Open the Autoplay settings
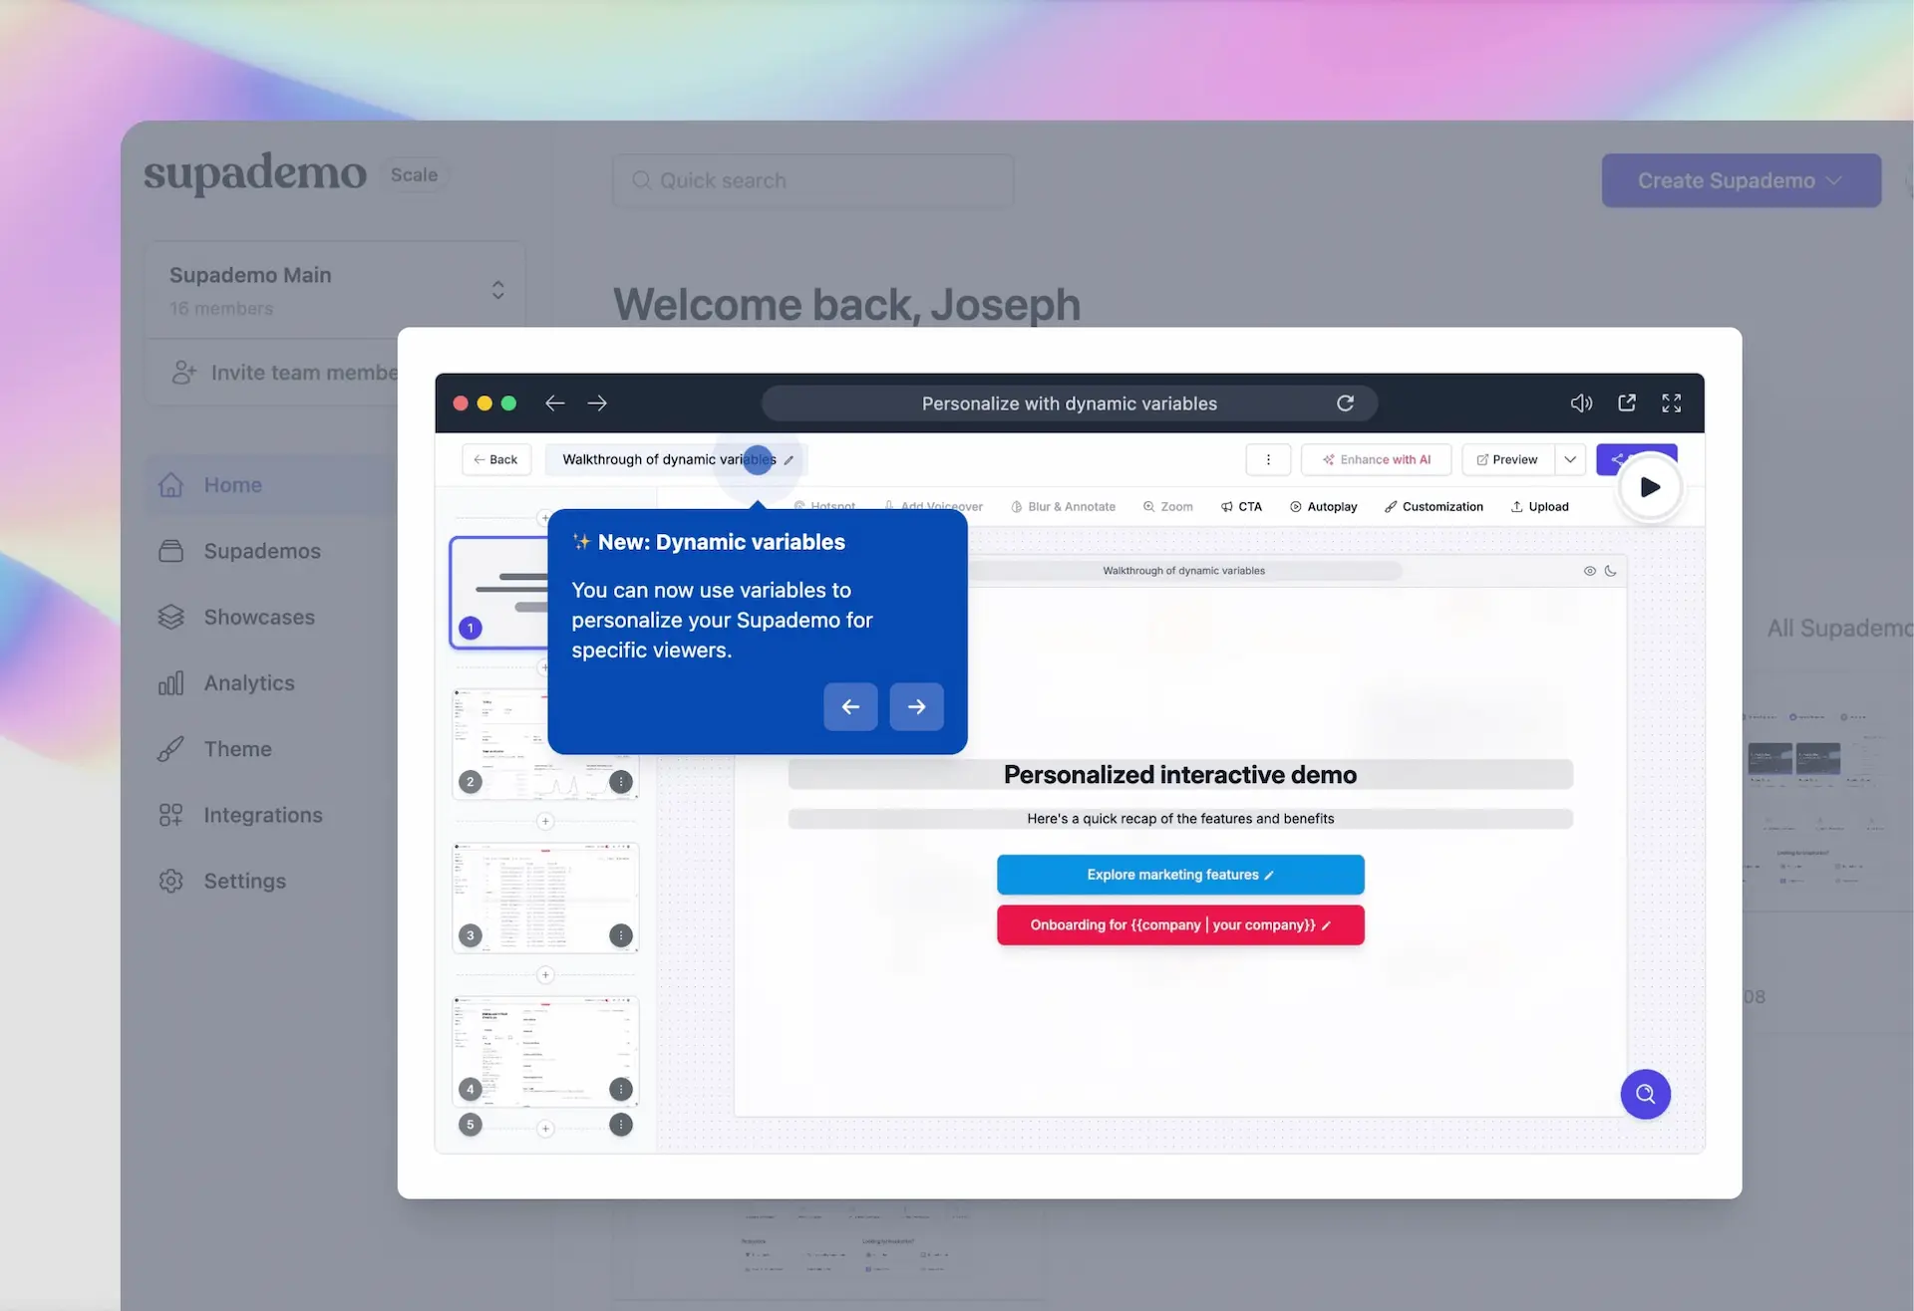 click(1323, 507)
